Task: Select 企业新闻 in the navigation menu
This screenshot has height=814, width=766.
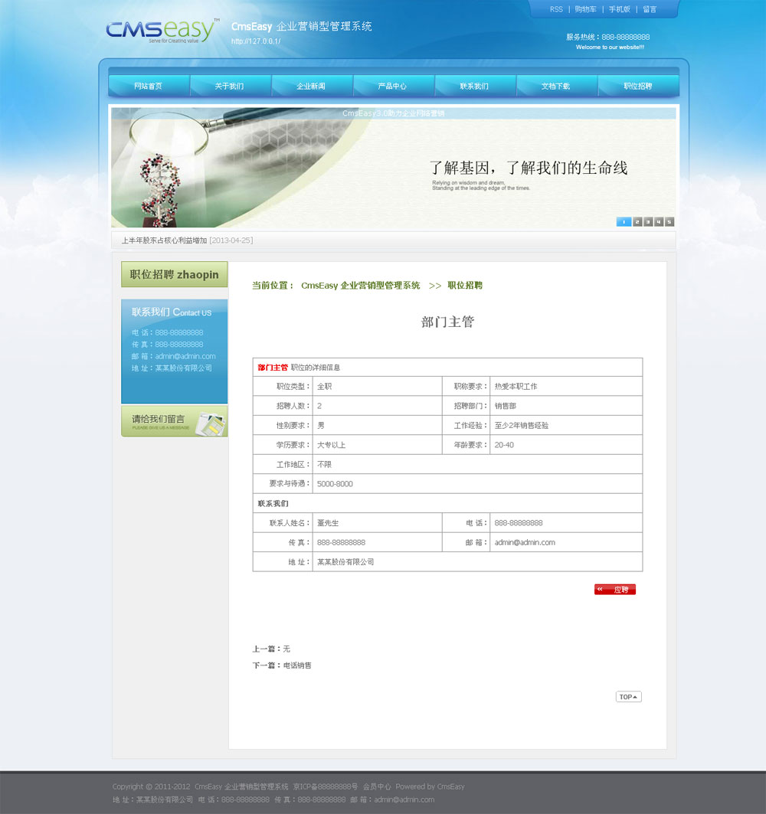Action: 311,87
